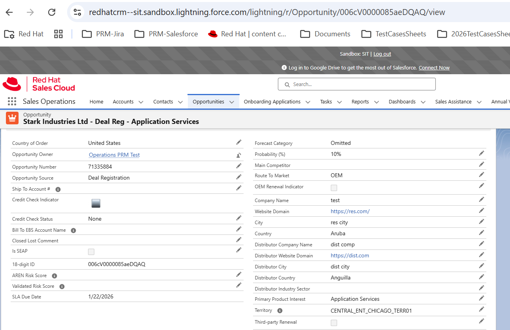Screen dimensions: 510x330
Task: Open the Accounts tab
Action: [x=123, y=101]
